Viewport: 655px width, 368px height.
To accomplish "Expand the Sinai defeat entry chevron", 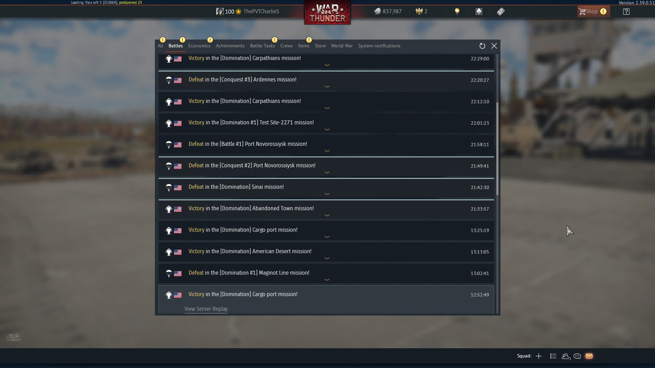I will [x=327, y=194].
